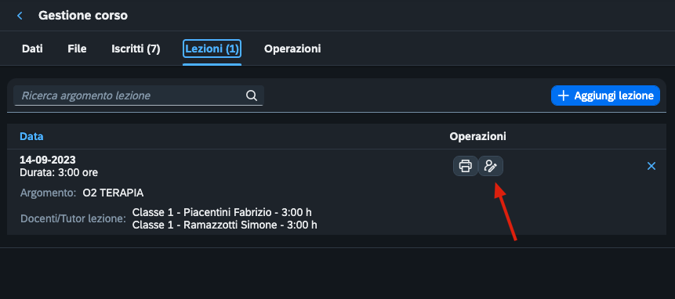The height and width of the screenshot is (299, 675).
Task: Click the Durata 3:00 ore text
Action: coord(59,173)
